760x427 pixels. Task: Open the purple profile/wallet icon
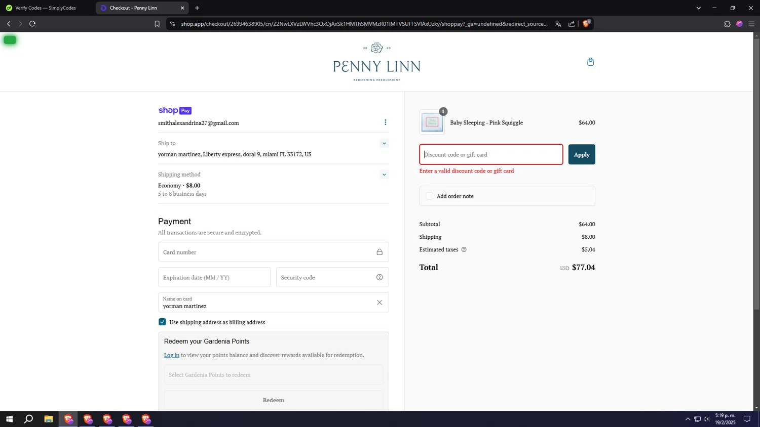(x=739, y=24)
